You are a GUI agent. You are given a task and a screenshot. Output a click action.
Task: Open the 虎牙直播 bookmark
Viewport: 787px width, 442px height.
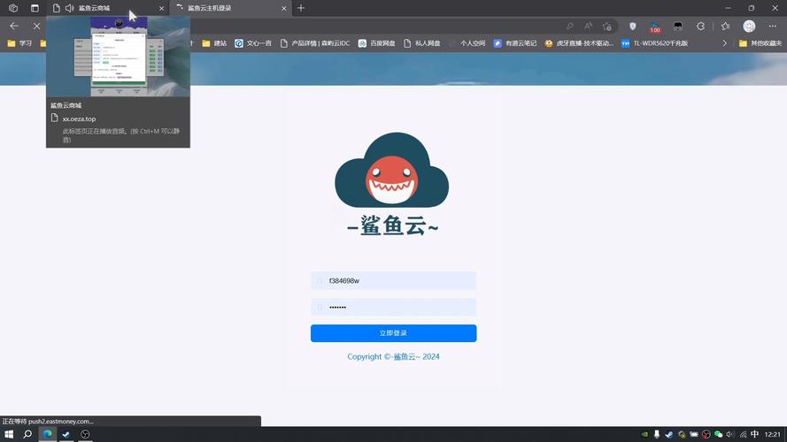point(579,43)
